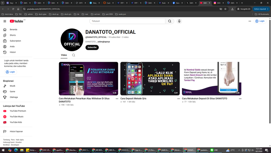Open the Penarikan Dana withdraw video thumbnail
The width and height of the screenshot is (271, 153).
tap(88, 78)
